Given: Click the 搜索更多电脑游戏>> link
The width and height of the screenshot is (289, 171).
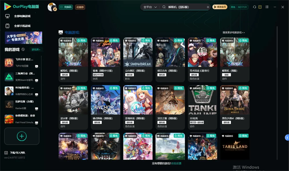Looking at the screenshot, I should pyautogui.click(x=234, y=32).
